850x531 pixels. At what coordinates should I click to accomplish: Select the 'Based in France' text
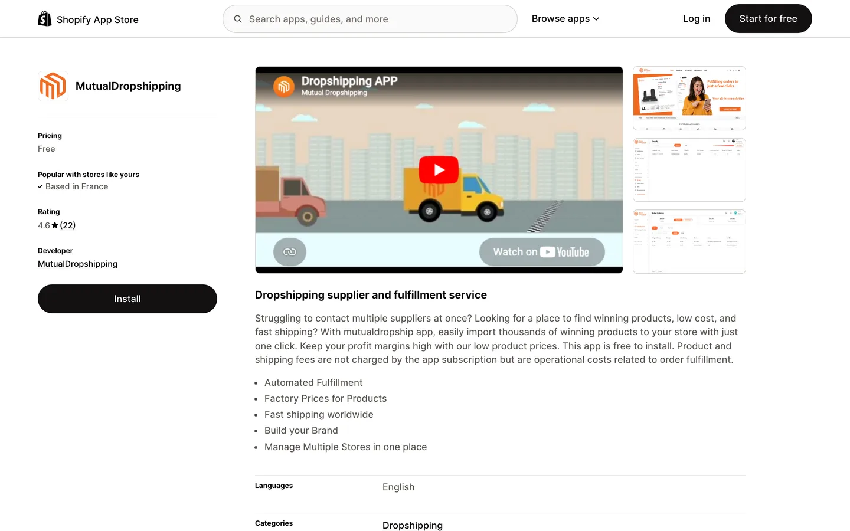coord(77,186)
